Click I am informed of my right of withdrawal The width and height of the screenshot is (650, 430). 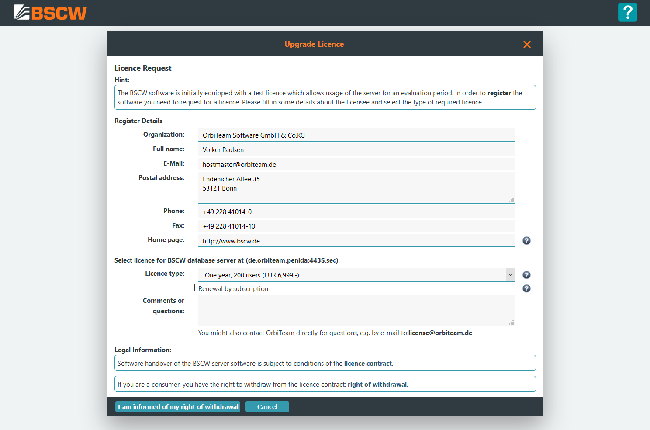(178, 407)
